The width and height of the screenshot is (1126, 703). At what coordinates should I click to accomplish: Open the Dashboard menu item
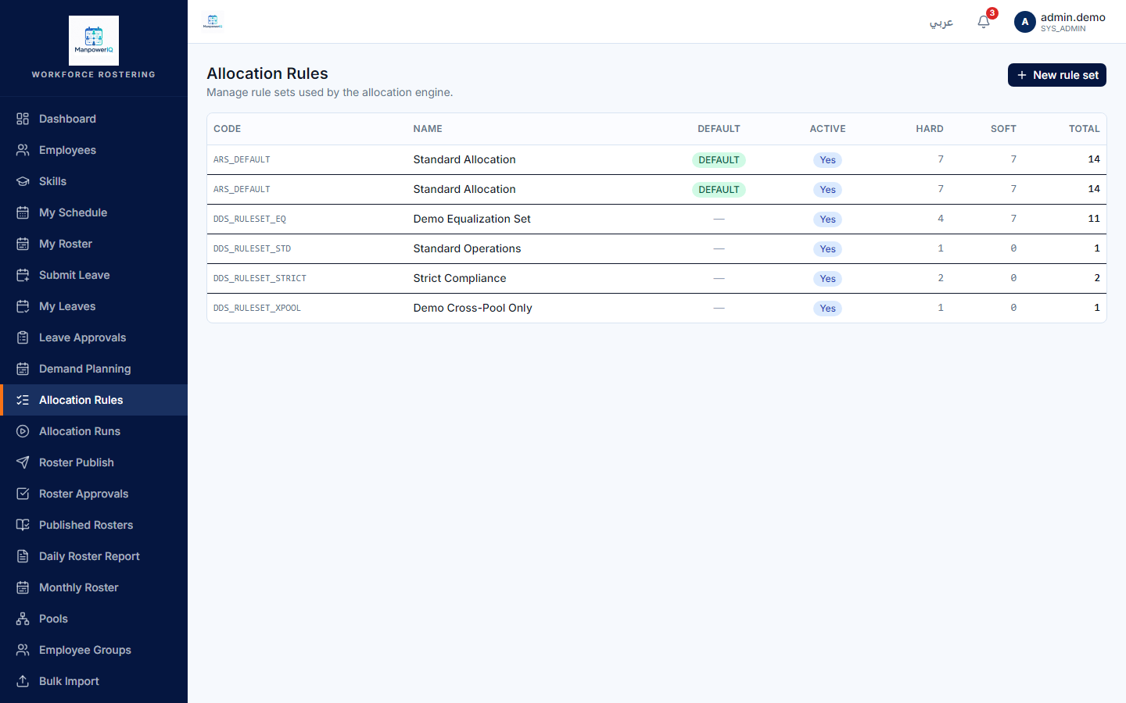pos(94,119)
